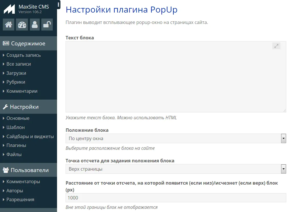The height and width of the screenshot is (212, 292).
Task: Collapse the Содержимое sidebar section
Action: coord(28,44)
